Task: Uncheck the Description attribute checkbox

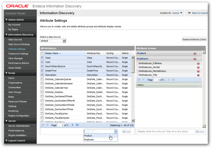Action: coord(42,75)
